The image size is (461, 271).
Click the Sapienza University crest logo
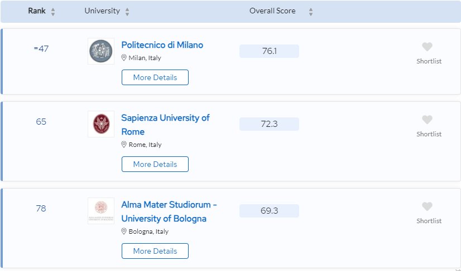pos(101,124)
